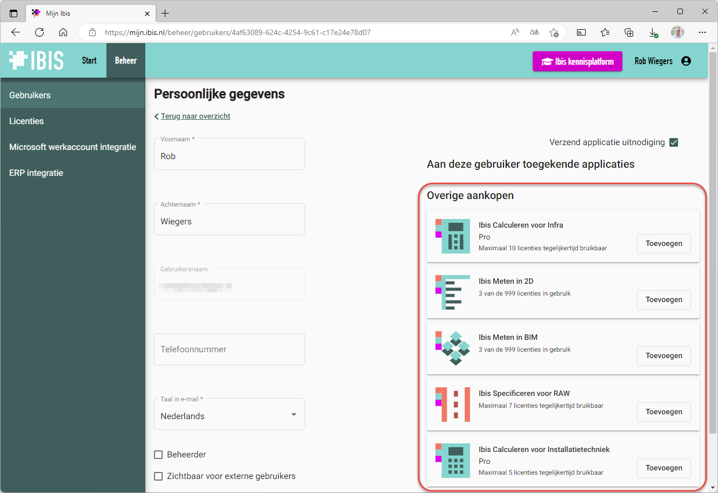
Task: Click the Overige aankopen heading
Action: point(470,195)
